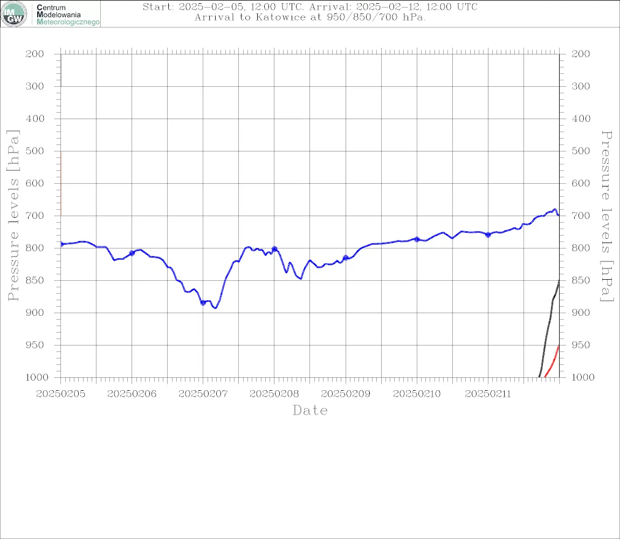Image resolution: width=620 pixels, height=539 pixels.
Task: Click the black 850 hPa trajectory line
Action: 549,328
